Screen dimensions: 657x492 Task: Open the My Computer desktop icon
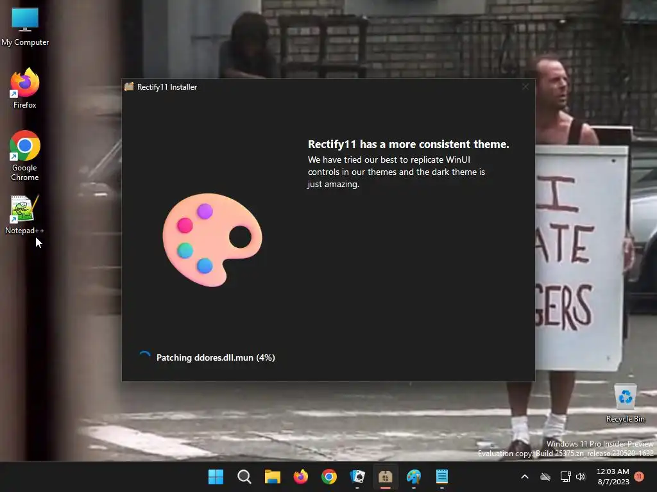click(x=25, y=27)
